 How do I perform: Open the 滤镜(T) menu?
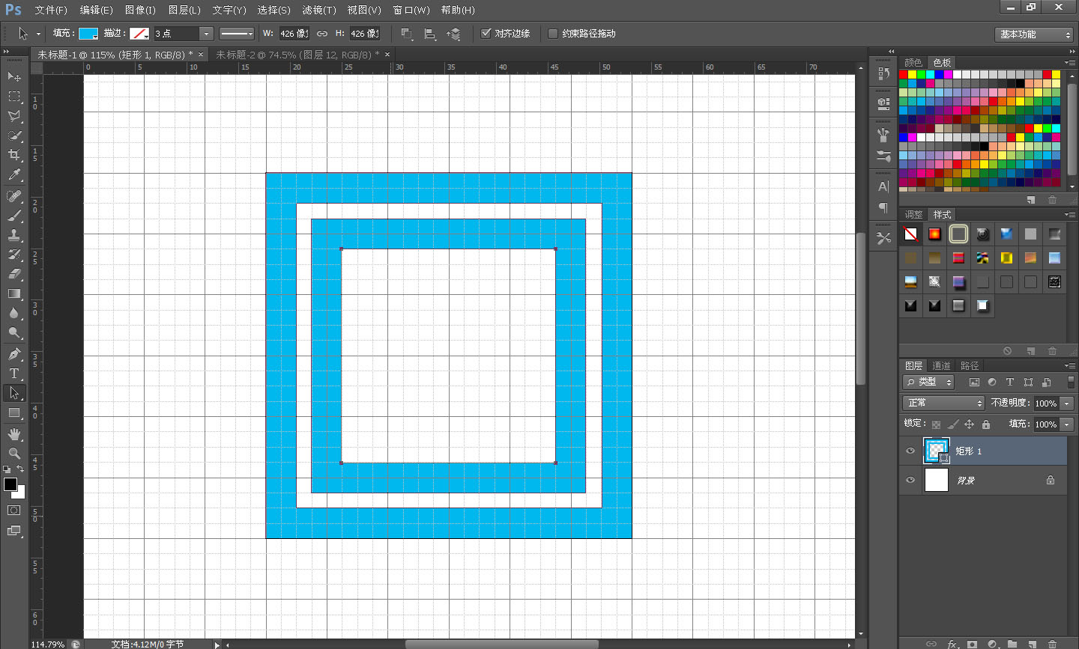coord(319,10)
